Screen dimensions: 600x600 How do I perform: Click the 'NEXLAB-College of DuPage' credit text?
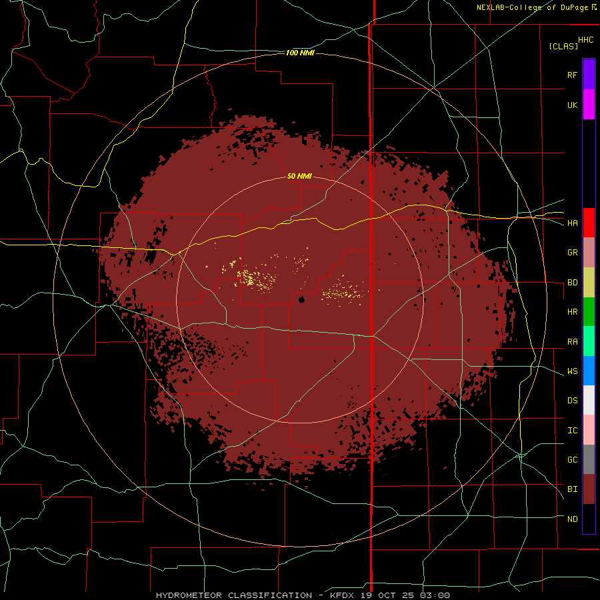pyautogui.click(x=532, y=7)
